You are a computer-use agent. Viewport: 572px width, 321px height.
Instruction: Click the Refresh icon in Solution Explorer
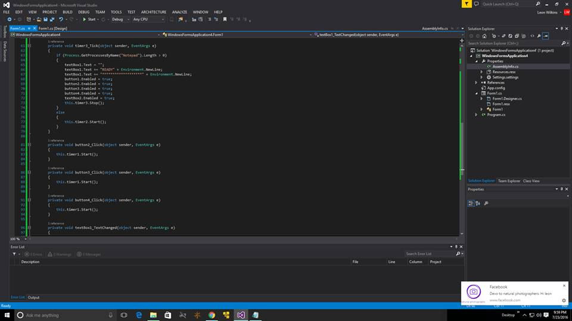click(511, 36)
